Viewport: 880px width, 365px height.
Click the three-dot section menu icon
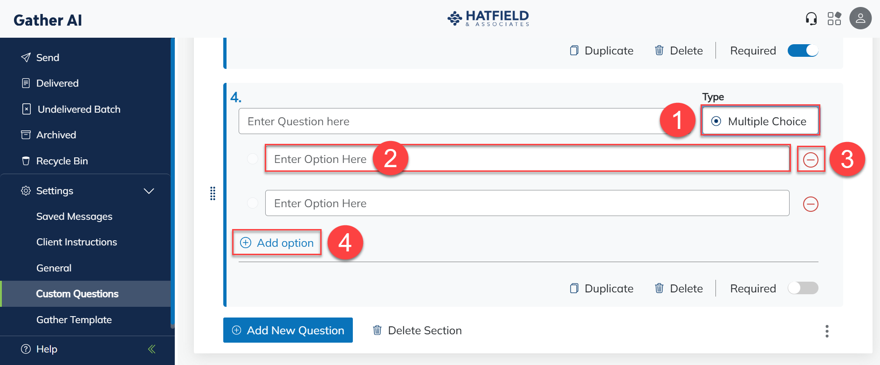coord(827,331)
